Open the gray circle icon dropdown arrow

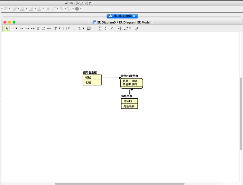[x=81, y=9]
